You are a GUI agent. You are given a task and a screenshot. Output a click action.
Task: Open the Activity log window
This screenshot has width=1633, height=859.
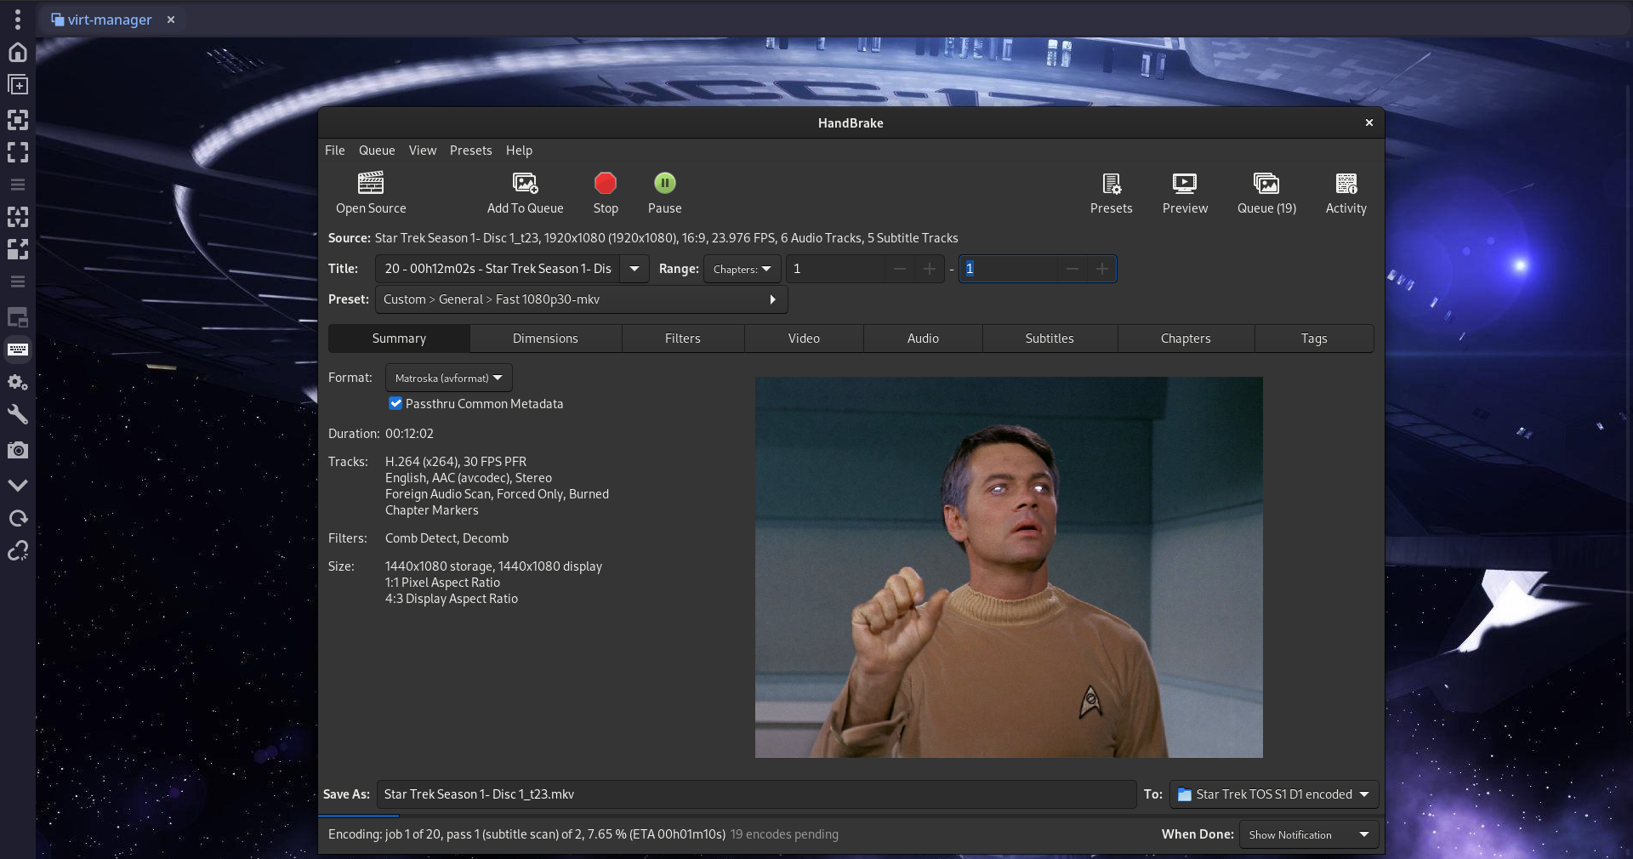pos(1346,184)
